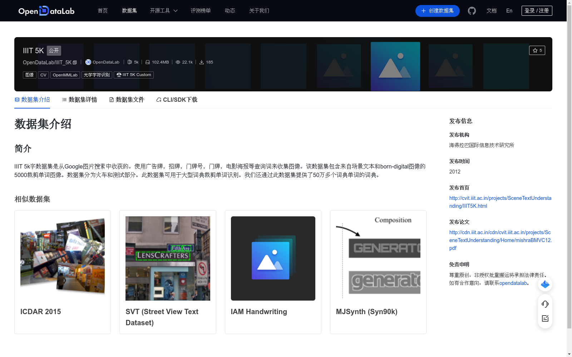Click SVT (Street View Text Dataset) title
572x357 pixels.
(162, 317)
